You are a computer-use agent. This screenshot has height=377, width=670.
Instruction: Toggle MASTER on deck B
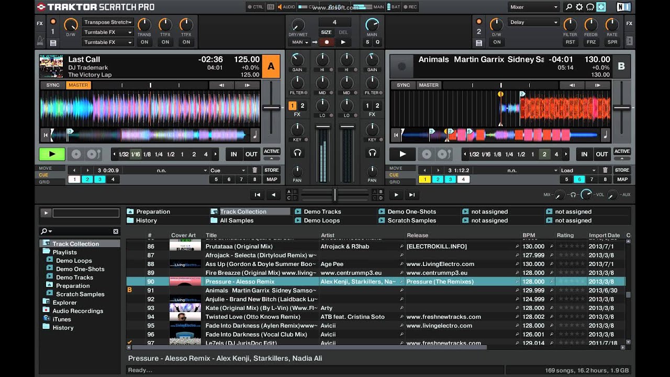point(428,85)
